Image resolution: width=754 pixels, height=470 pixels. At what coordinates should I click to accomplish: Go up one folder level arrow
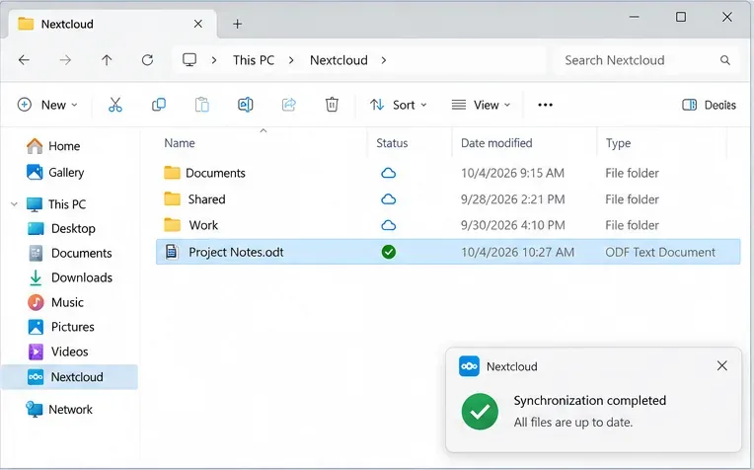[x=107, y=60]
